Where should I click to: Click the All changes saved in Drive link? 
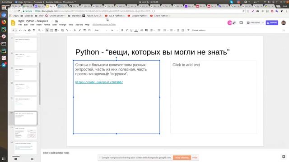pos(104,24)
